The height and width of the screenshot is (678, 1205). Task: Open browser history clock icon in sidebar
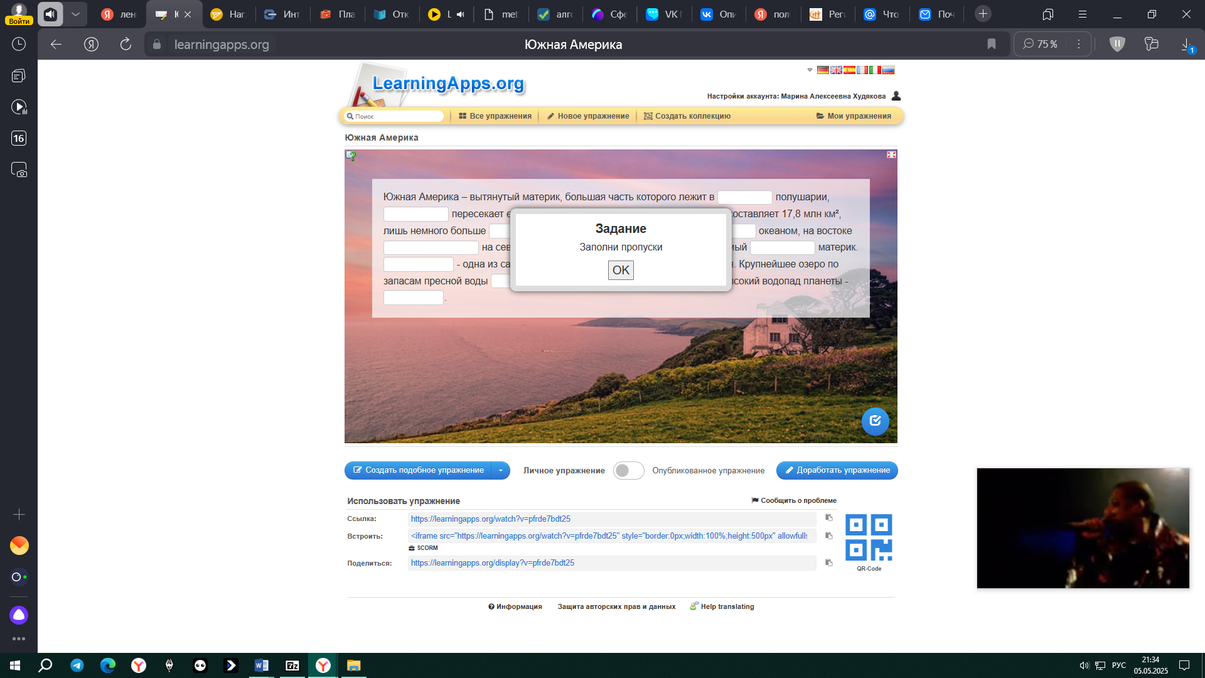(x=19, y=44)
